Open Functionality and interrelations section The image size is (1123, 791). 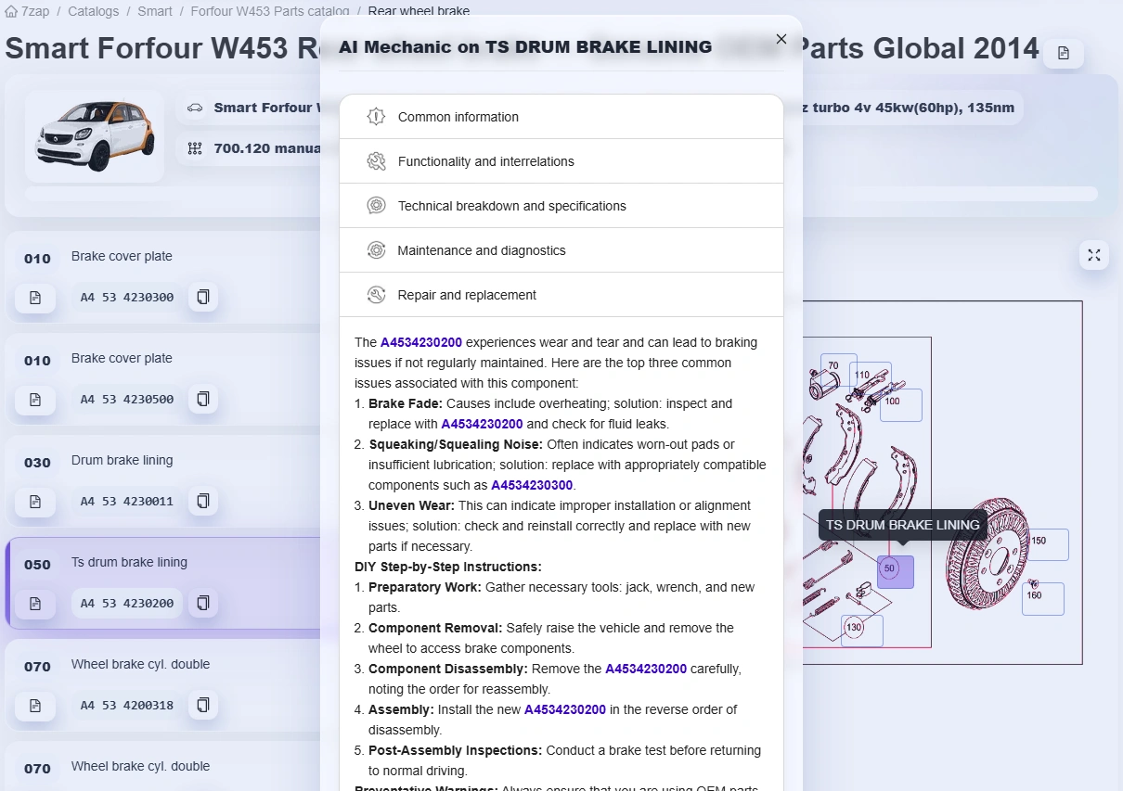[x=561, y=161]
